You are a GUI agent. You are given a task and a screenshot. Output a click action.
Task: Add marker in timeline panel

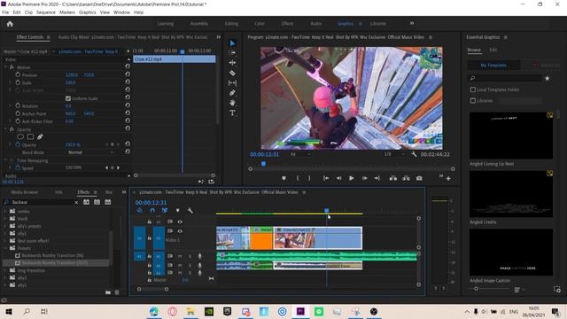[177, 211]
